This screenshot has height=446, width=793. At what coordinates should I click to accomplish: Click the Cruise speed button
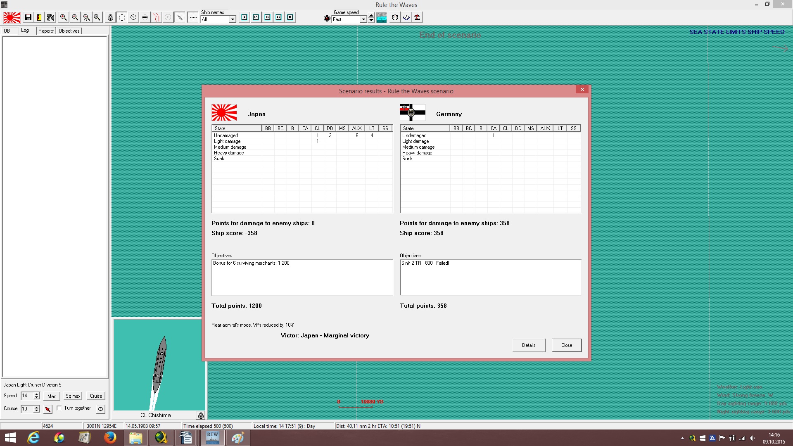coord(96,396)
